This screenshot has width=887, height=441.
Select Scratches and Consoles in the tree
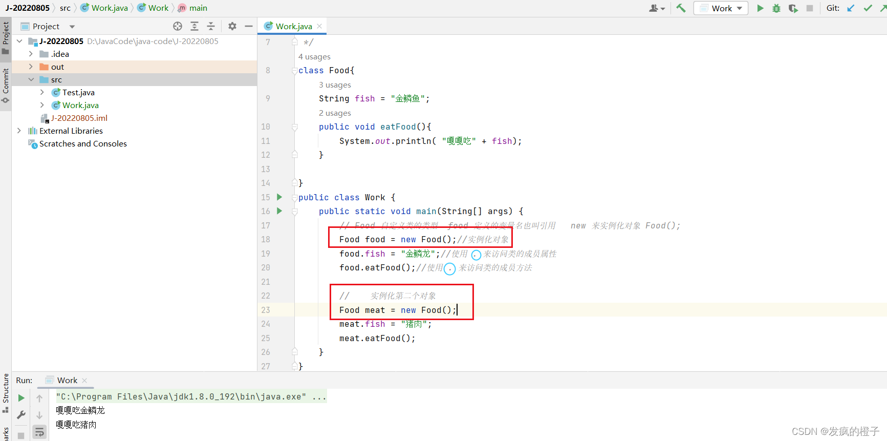click(83, 143)
